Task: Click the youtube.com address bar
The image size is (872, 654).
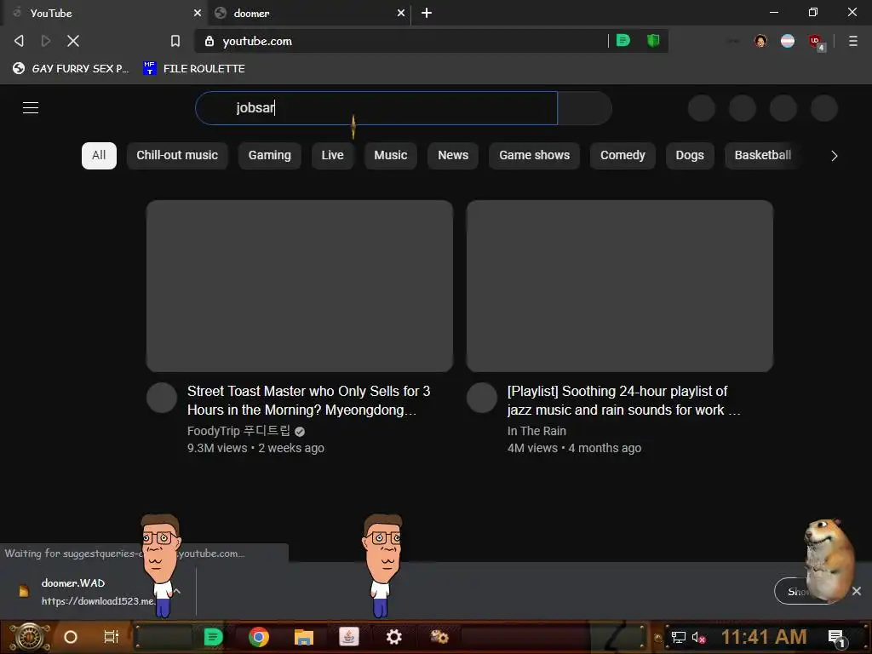Action: [400, 41]
